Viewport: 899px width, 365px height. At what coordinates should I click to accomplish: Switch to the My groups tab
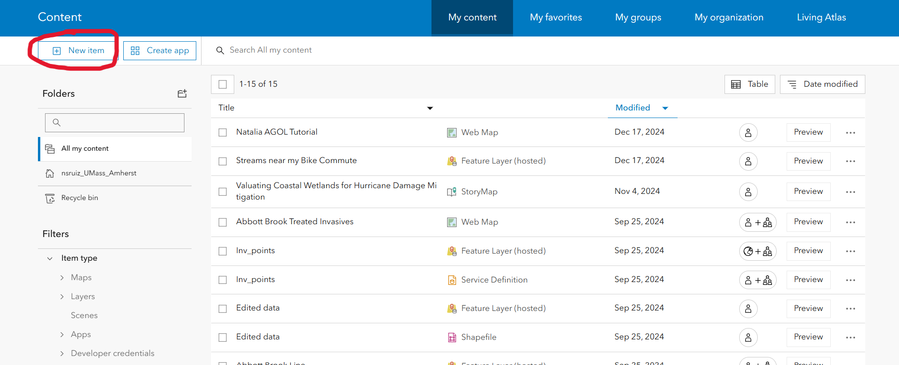click(638, 18)
